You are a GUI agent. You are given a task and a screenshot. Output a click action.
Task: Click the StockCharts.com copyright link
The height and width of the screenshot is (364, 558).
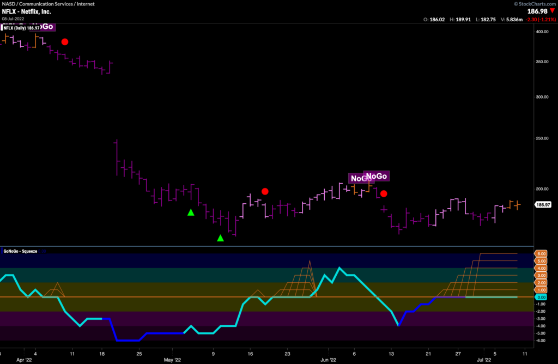(x=535, y=4)
